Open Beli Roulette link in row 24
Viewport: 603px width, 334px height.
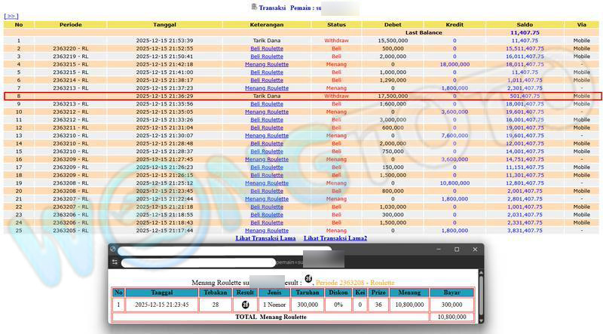click(267, 222)
